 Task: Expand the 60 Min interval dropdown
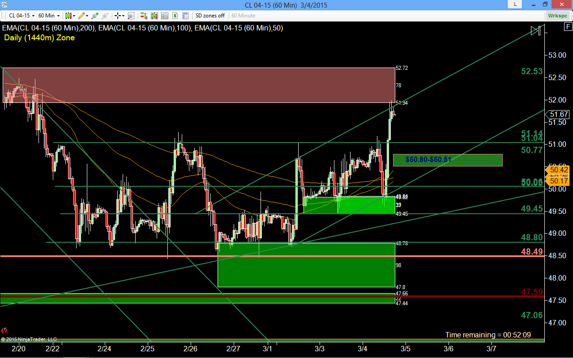tap(49, 16)
